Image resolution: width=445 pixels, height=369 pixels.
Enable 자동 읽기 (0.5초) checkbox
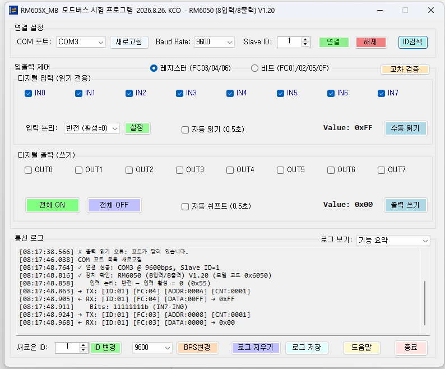185,130
